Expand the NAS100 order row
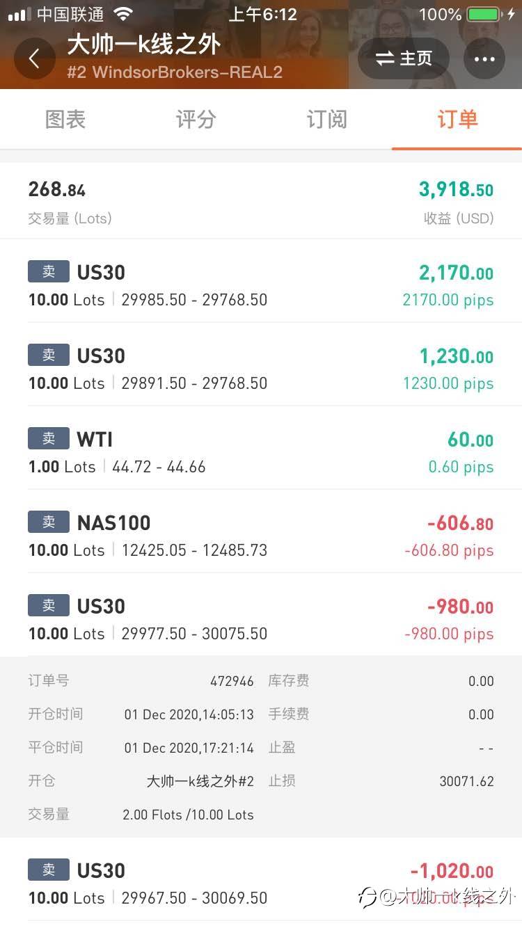The width and height of the screenshot is (522, 928). coord(261,536)
